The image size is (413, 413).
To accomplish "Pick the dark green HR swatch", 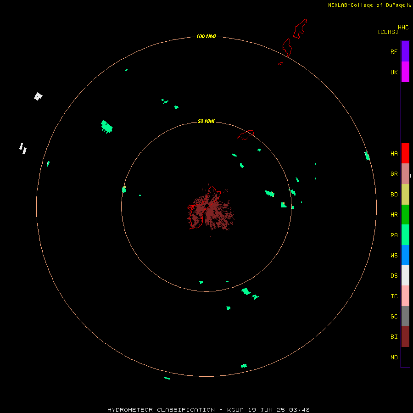I will coord(405,215).
